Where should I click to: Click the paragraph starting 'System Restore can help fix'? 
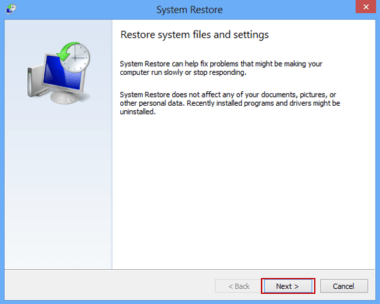coord(221,68)
